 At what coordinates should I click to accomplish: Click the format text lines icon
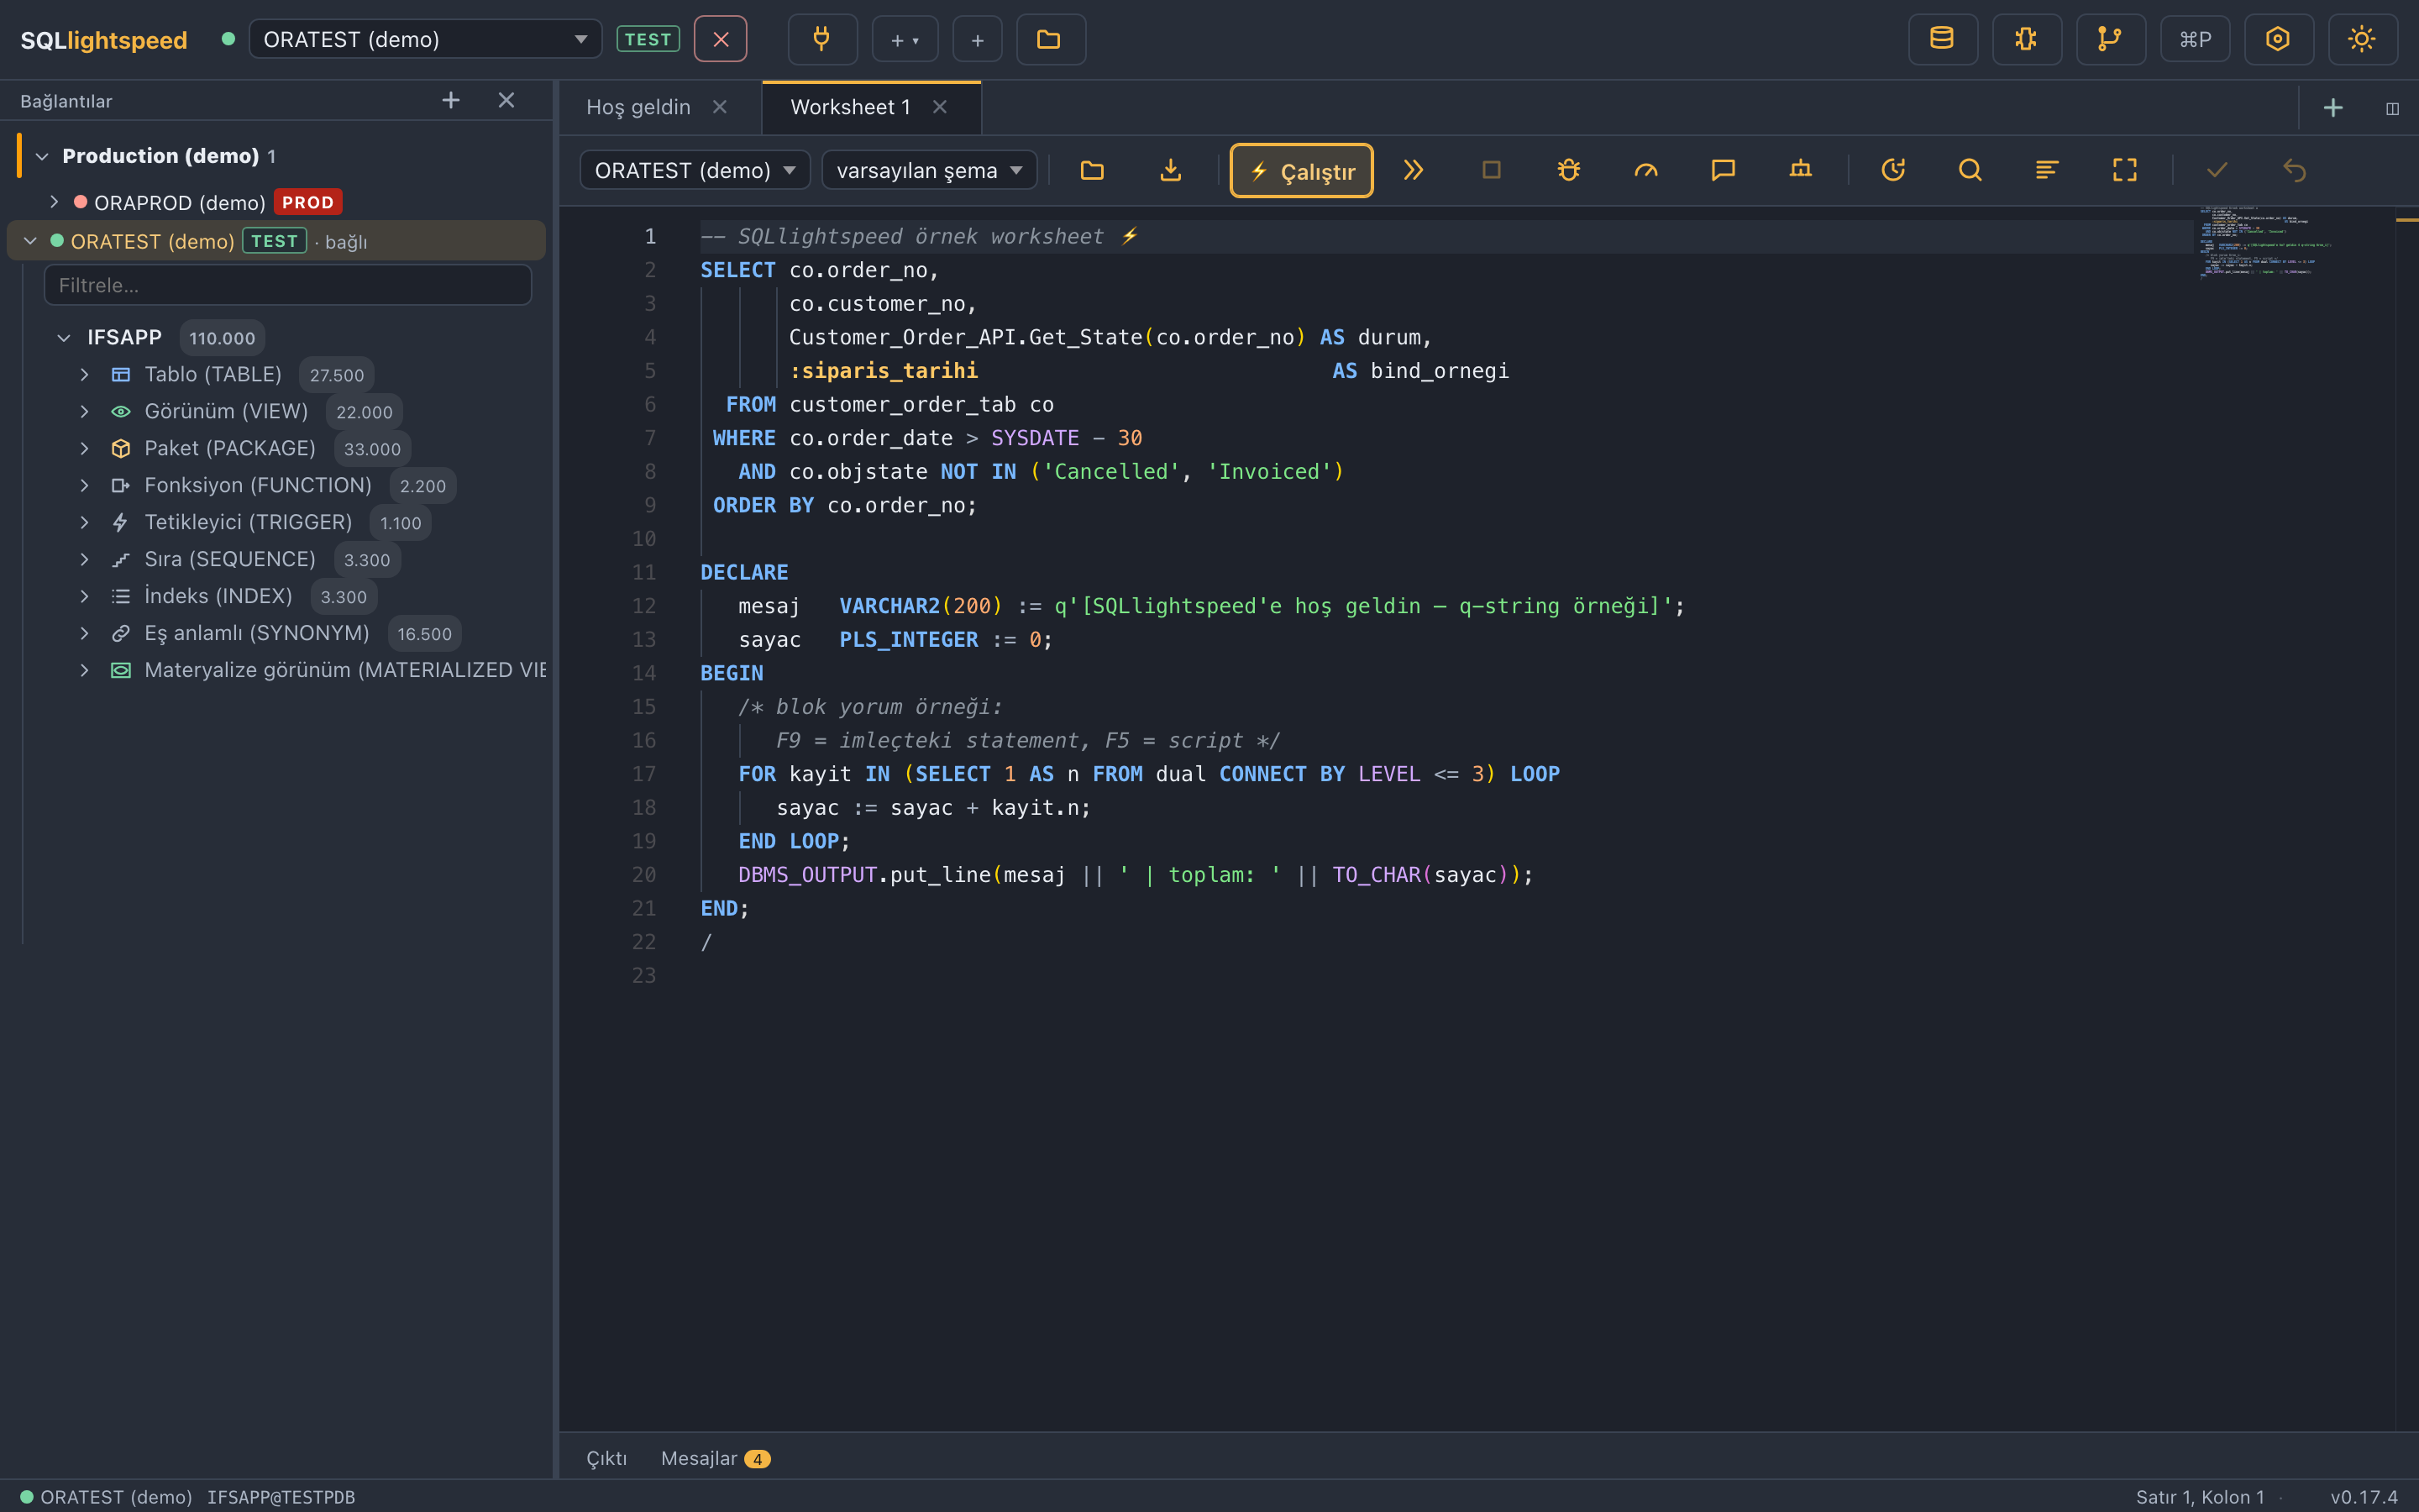tap(2047, 170)
